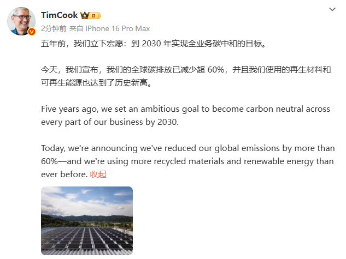Click the 今天，我们宣布 Chinese paragraph
The height and width of the screenshot is (259, 346).
(186, 76)
